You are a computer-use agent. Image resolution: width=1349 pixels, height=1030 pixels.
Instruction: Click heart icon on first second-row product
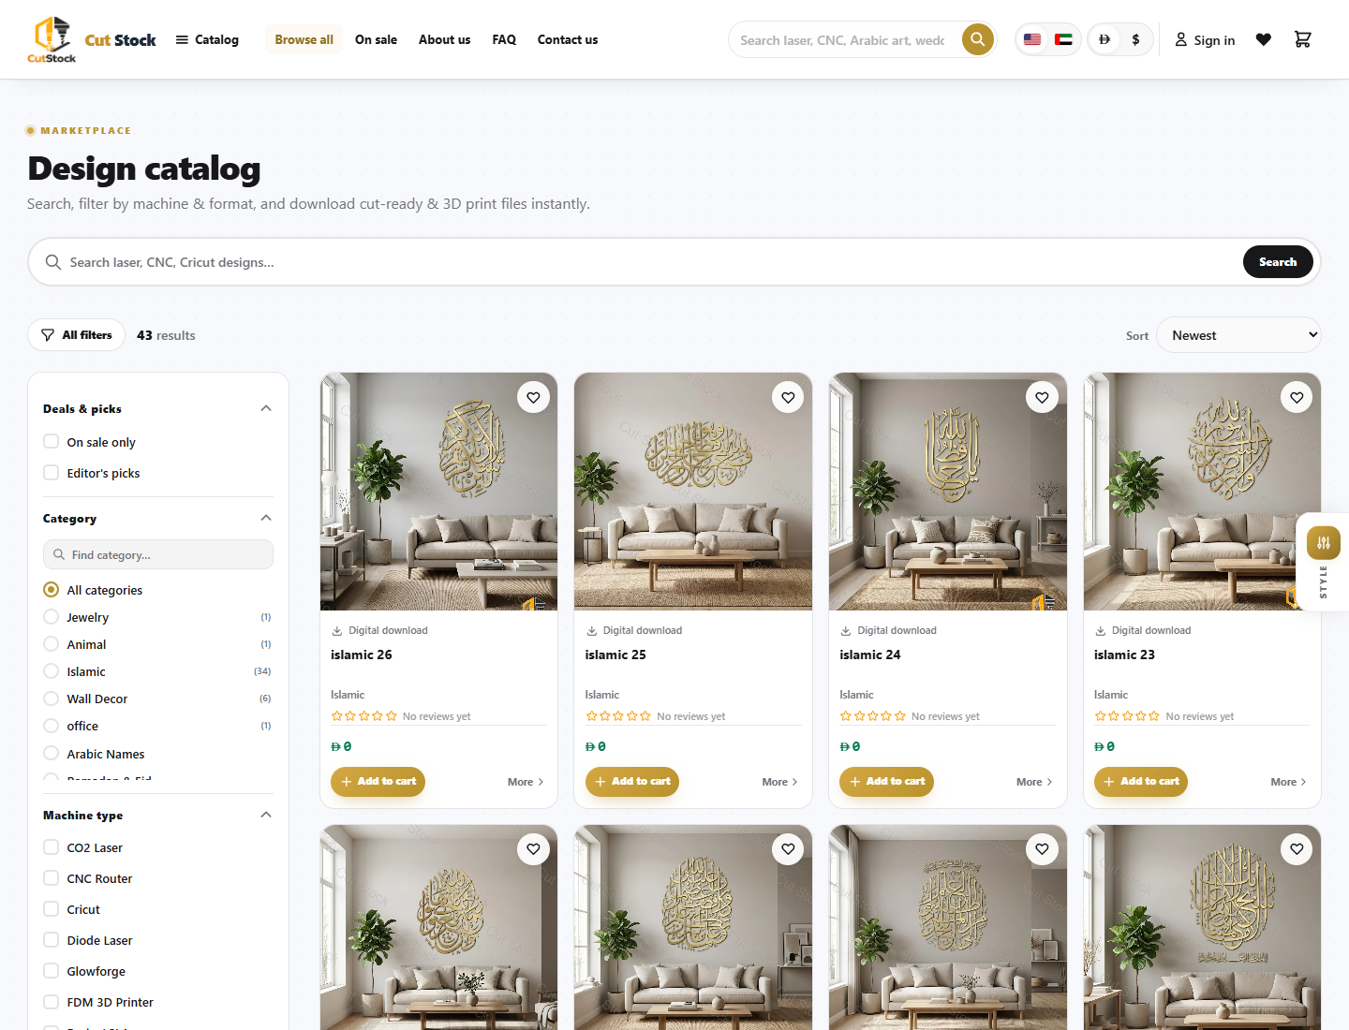[533, 849]
